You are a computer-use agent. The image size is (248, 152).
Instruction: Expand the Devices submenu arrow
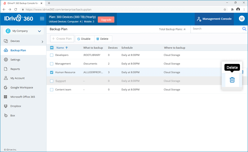point(42,41)
